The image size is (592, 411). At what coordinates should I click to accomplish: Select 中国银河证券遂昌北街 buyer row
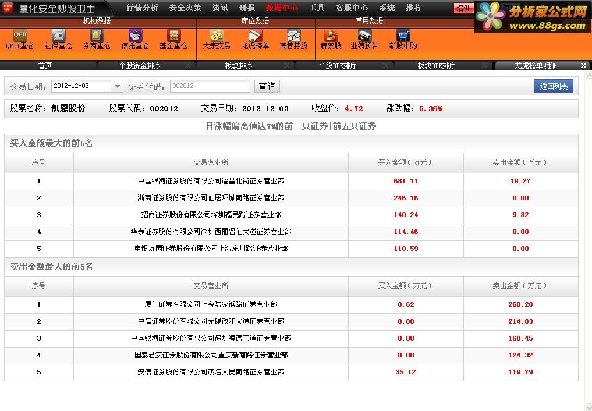291,181
